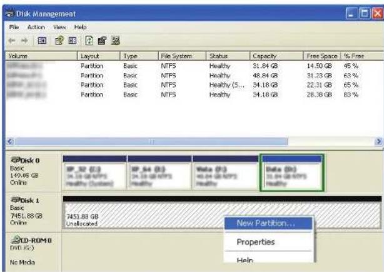Sort by the Status column header
The height and width of the screenshot is (272, 384).
228,56
